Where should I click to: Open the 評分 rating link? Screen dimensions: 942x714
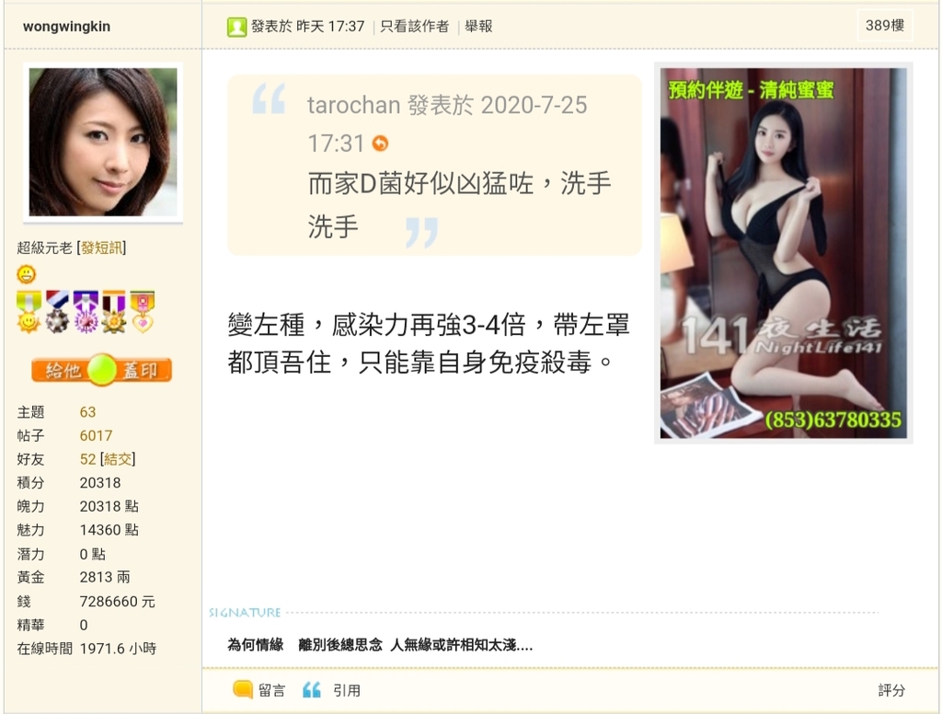click(891, 690)
